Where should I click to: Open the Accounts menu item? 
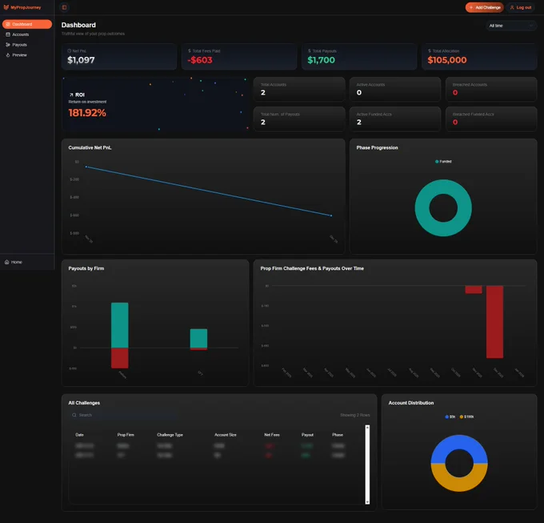[x=27, y=34]
